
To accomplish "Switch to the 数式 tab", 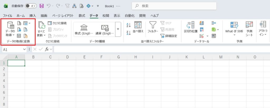I will pos(82,16).
